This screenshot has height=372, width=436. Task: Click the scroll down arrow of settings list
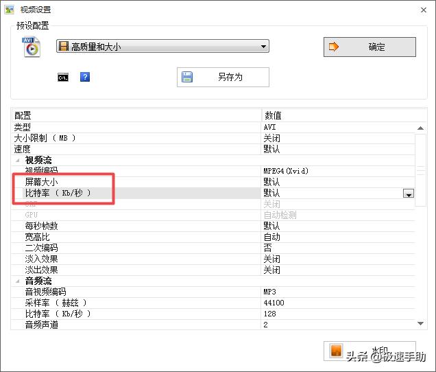click(x=420, y=323)
